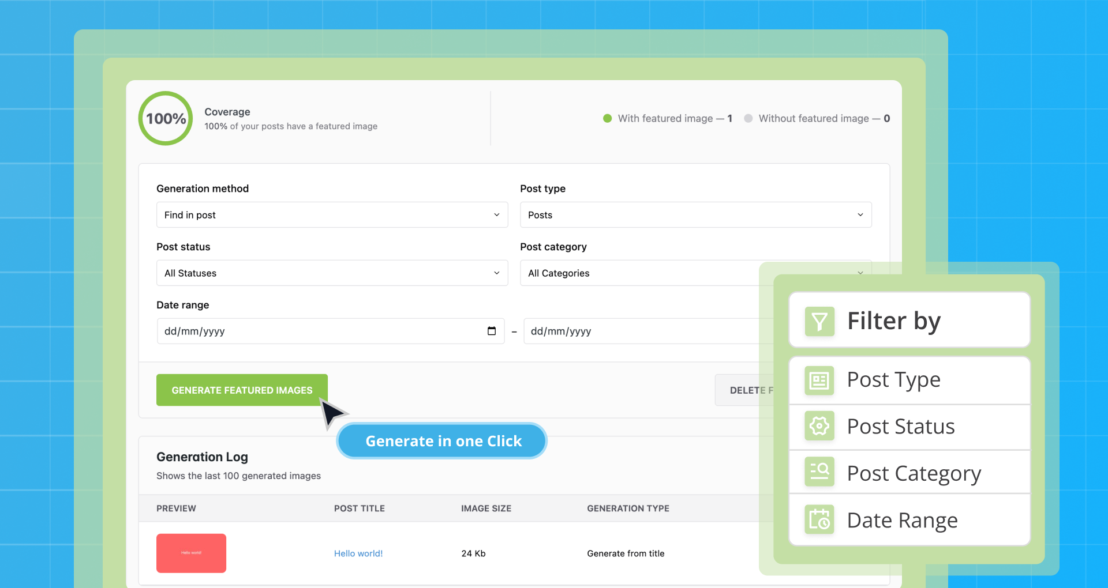This screenshot has height=588, width=1108.
Task: Click the Post Status gear icon
Action: 819,426
